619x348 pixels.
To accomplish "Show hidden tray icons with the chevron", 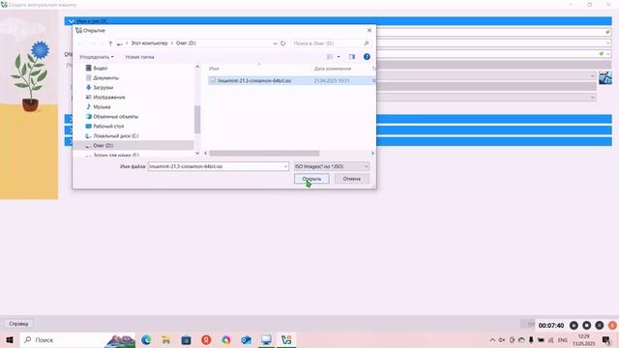I will [492, 339].
